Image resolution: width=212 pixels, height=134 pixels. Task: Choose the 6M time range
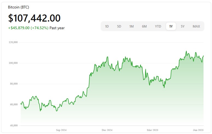[x=144, y=26]
